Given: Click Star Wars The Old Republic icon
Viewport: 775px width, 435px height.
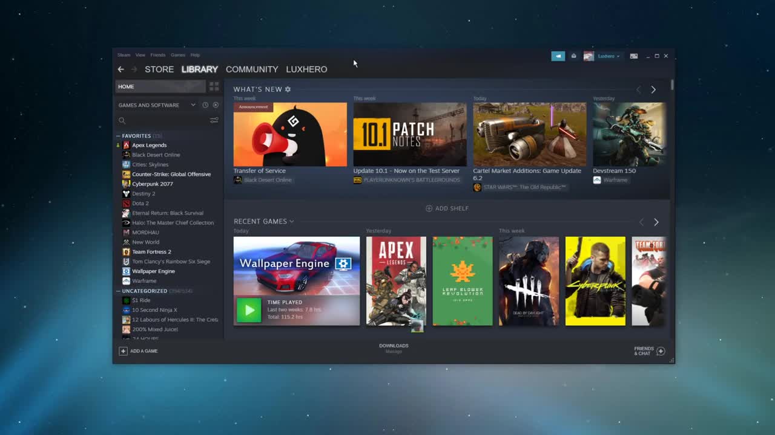Looking at the screenshot, I should pos(477,187).
